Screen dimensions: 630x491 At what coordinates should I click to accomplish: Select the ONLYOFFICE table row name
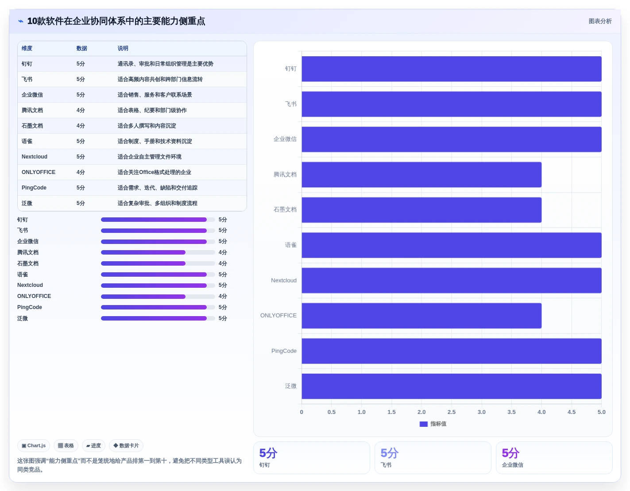(x=39, y=172)
